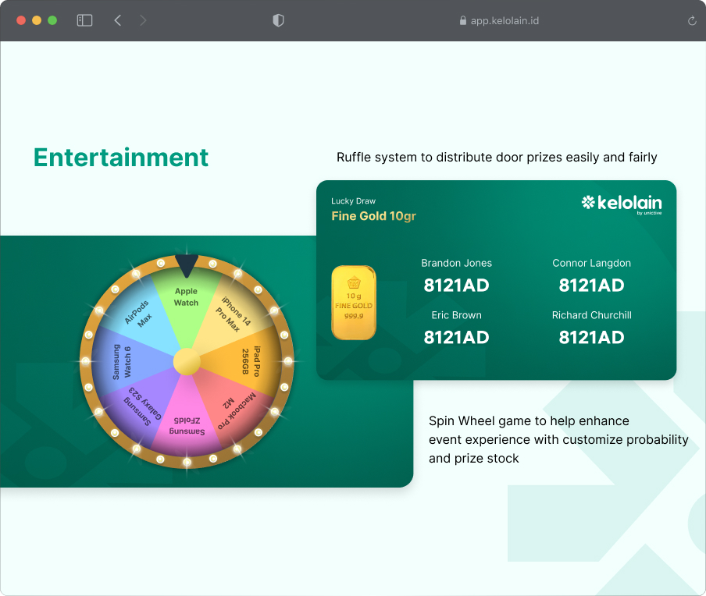Select the Macbook Pro M2 wheel segment

[234, 406]
